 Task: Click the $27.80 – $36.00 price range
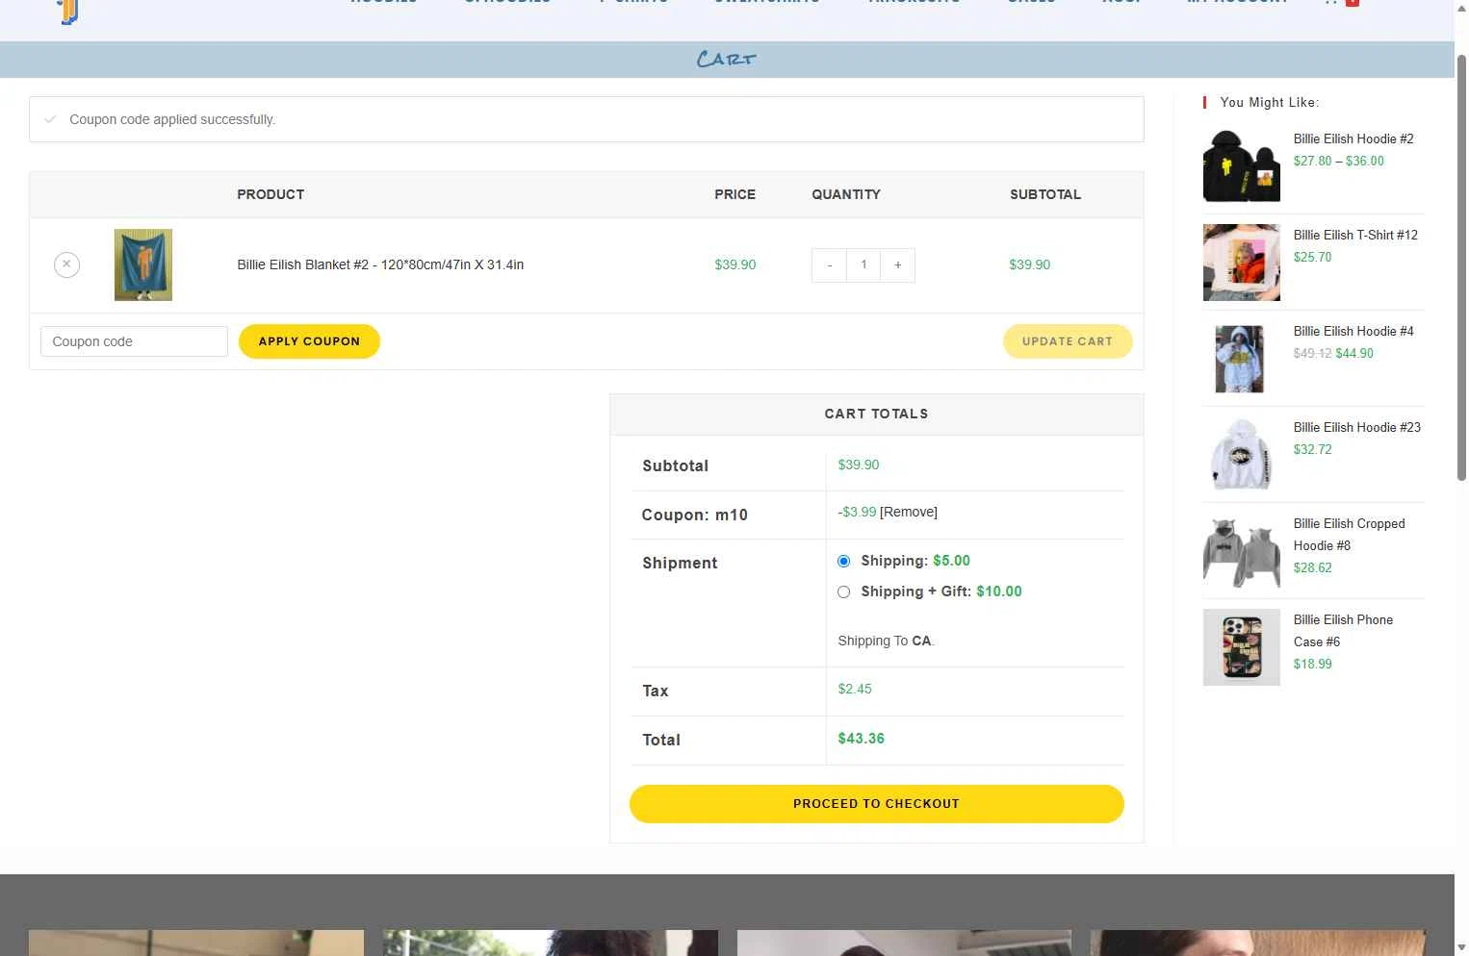pos(1339,161)
